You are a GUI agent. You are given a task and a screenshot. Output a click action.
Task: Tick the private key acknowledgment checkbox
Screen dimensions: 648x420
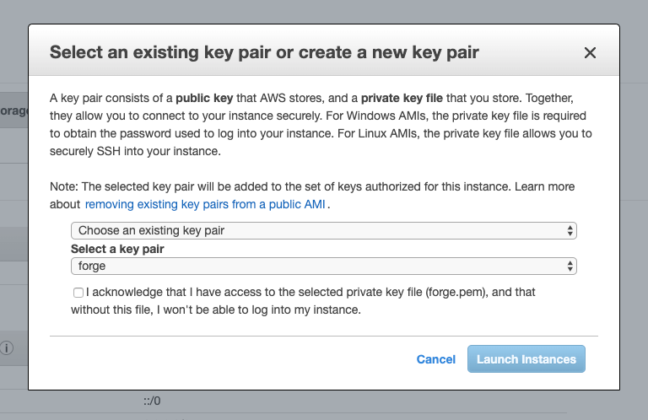tap(78, 293)
